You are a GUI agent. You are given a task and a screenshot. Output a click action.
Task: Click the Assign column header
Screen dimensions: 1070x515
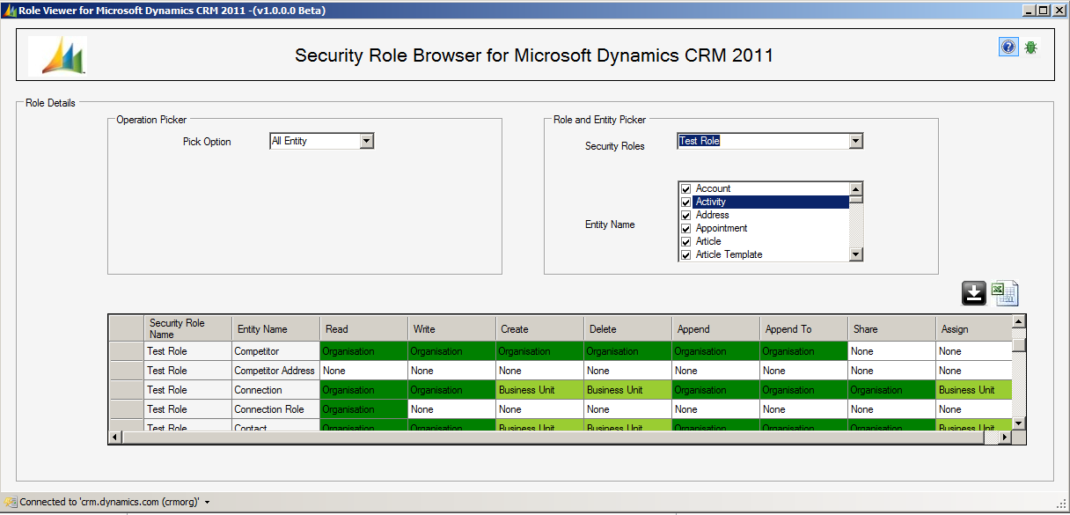point(973,328)
